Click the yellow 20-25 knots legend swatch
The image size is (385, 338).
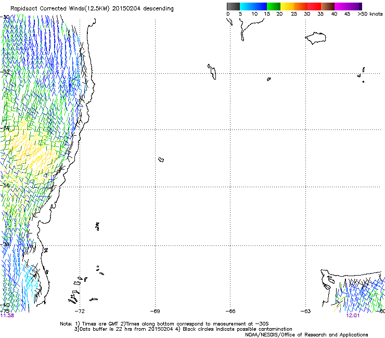[287, 6]
